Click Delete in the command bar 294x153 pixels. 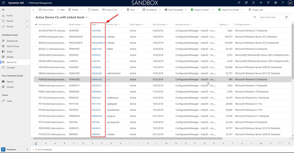pyautogui.click(x=73, y=10)
